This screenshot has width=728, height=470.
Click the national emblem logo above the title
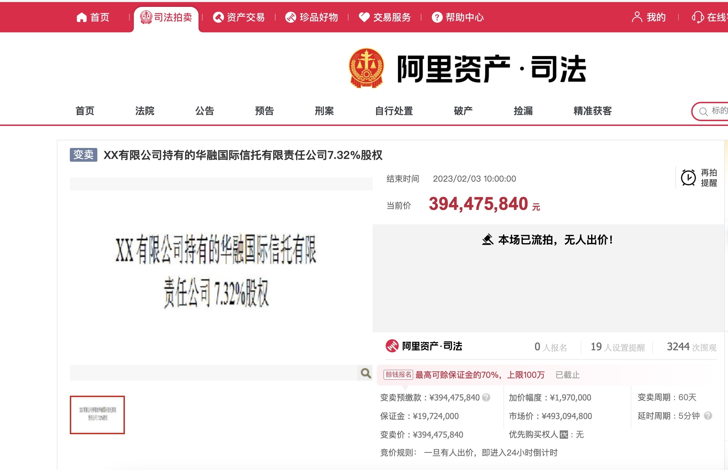click(366, 68)
